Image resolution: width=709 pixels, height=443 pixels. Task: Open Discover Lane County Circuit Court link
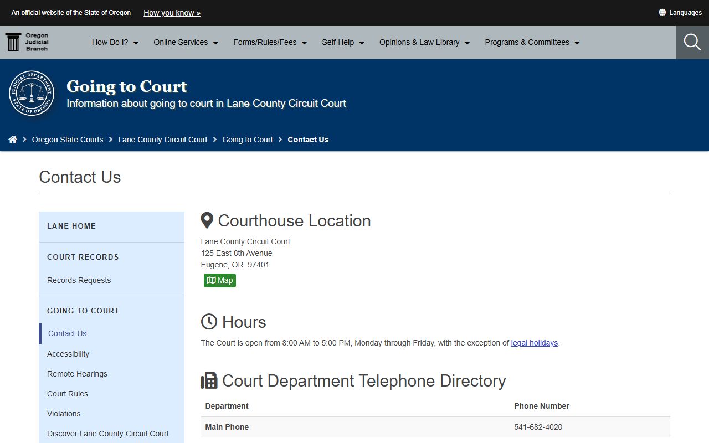[x=108, y=434]
